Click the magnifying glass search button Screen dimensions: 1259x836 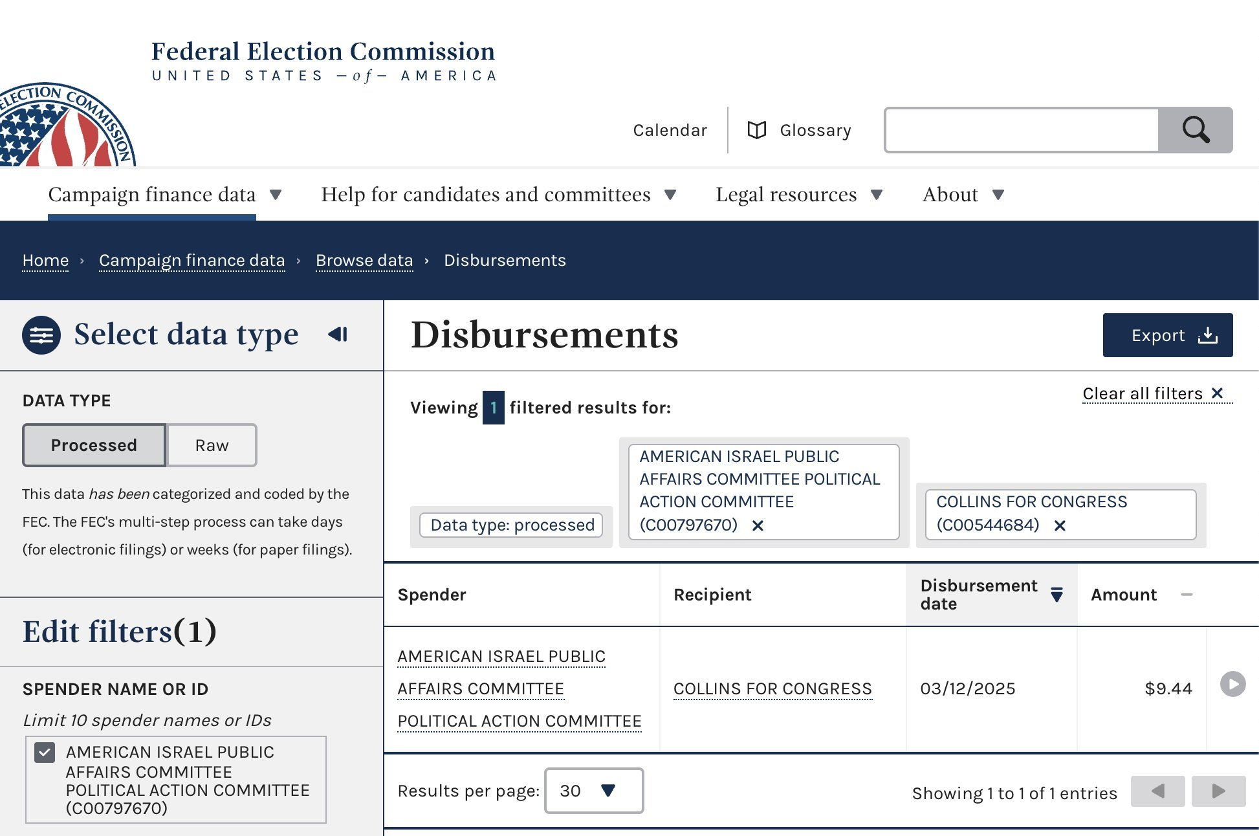point(1195,130)
